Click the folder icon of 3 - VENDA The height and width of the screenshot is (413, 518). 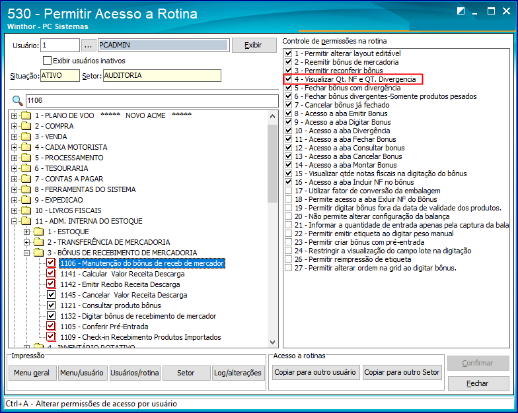(x=26, y=137)
